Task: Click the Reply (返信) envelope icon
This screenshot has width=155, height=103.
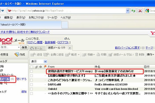Action: [33, 55]
